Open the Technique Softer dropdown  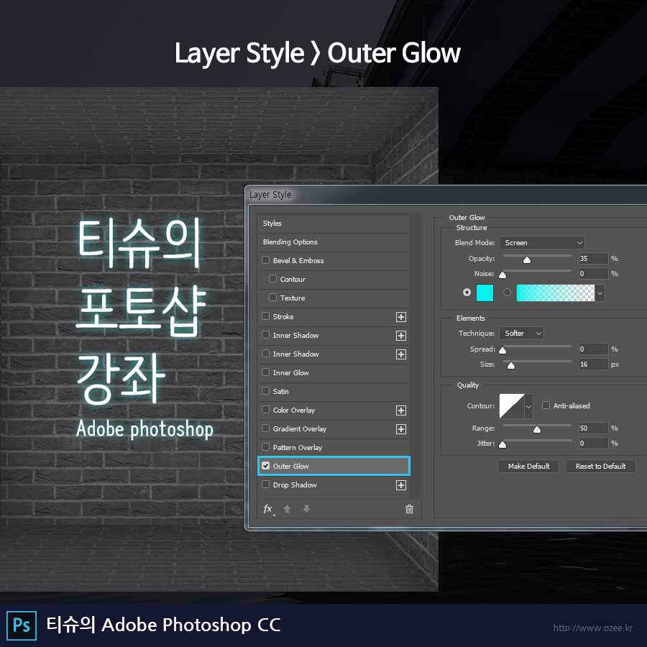click(x=521, y=334)
